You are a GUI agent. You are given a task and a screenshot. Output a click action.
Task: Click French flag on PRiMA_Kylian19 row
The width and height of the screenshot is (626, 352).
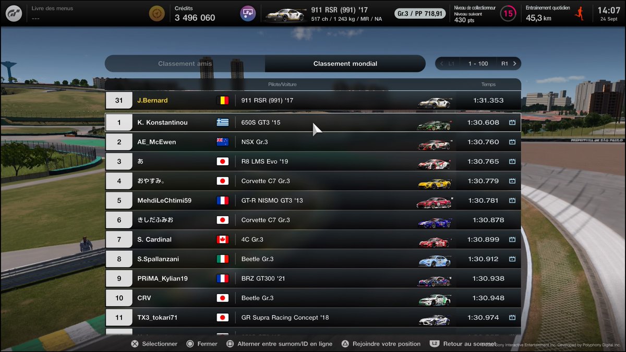222,278
